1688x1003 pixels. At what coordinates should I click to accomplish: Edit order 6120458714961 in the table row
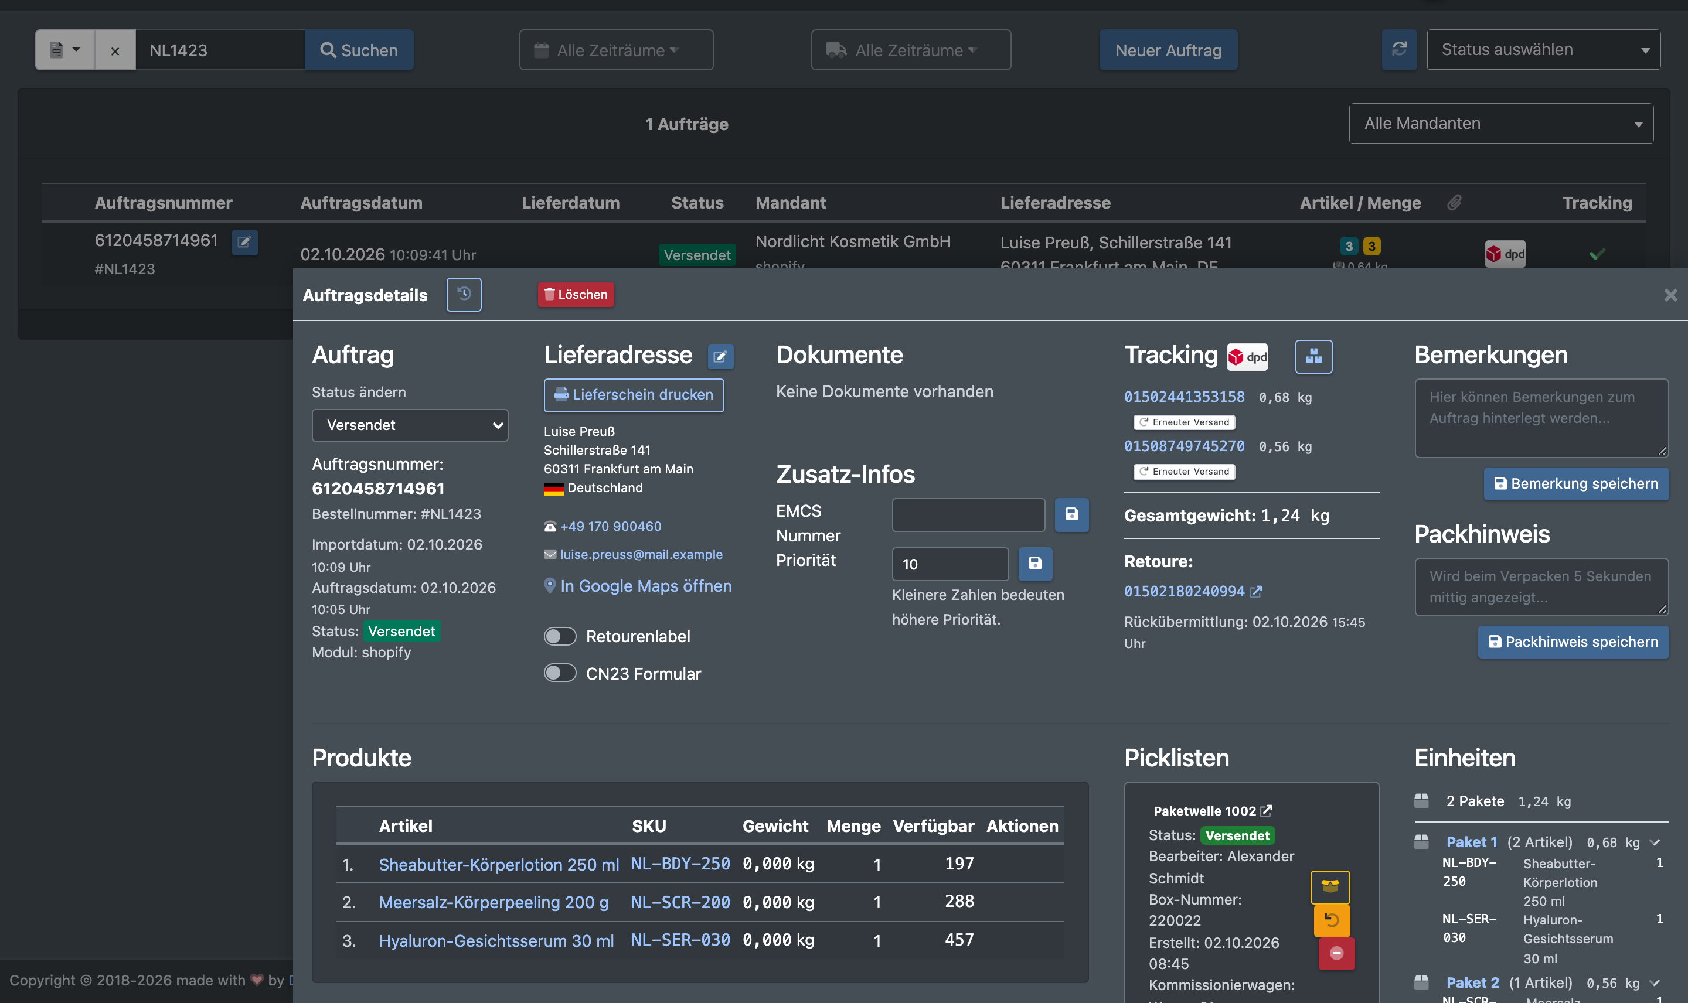(245, 241)
